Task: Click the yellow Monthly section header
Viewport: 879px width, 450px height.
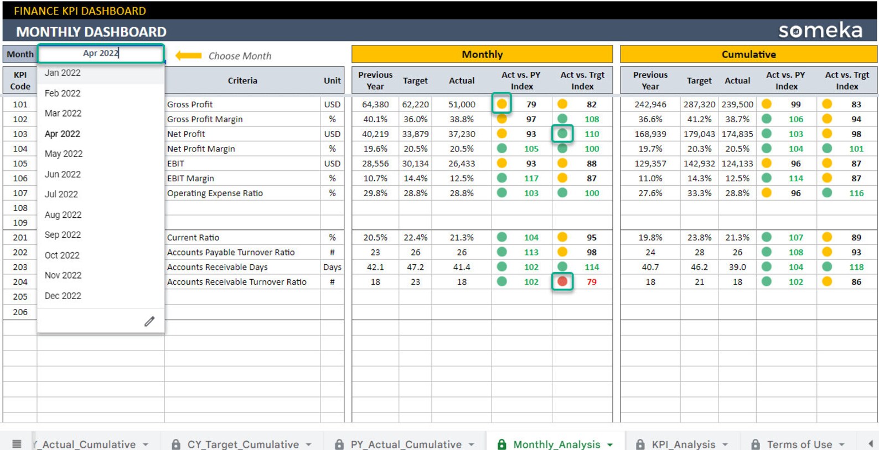Action: click(482, 54)
